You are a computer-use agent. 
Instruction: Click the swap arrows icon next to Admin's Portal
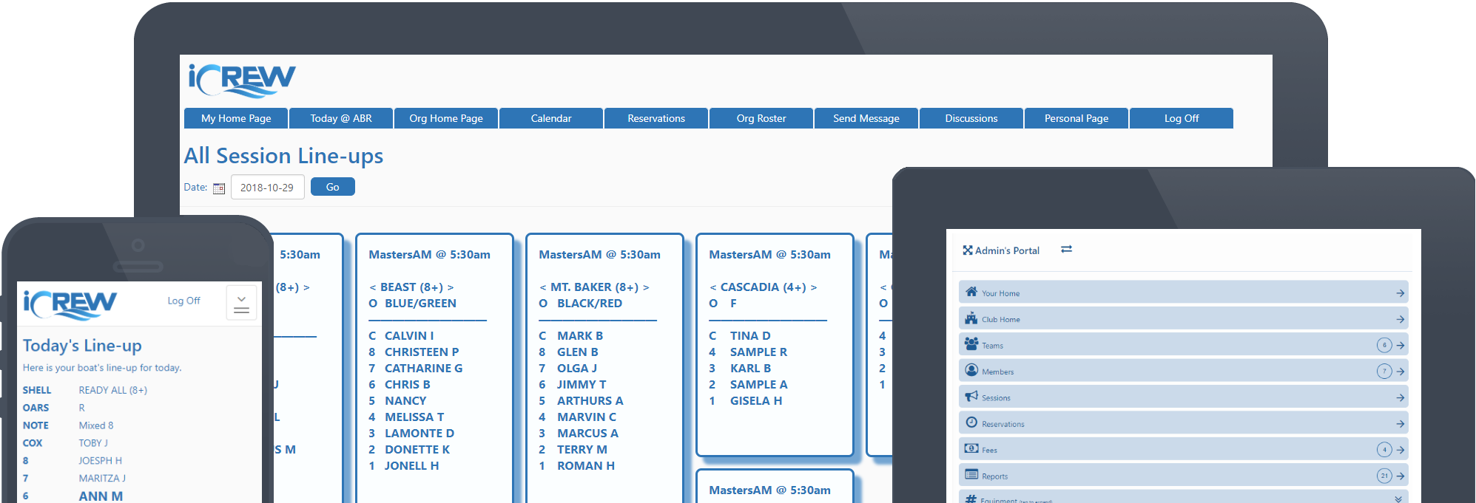[1066, 250]
